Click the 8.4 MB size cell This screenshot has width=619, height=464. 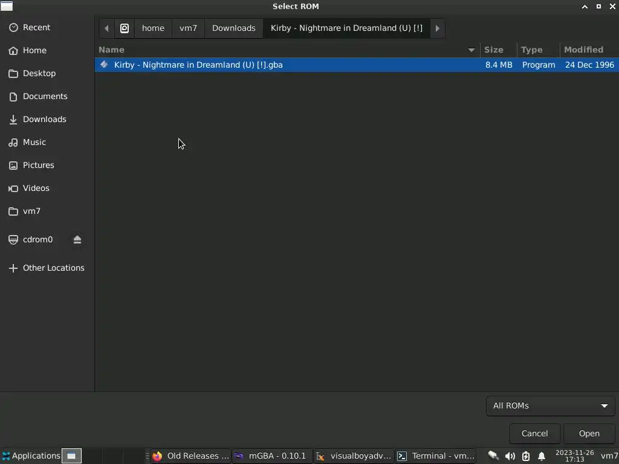coord(499,65)
